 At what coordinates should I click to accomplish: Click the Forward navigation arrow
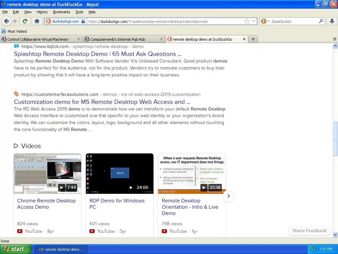[x=15, y=21]
